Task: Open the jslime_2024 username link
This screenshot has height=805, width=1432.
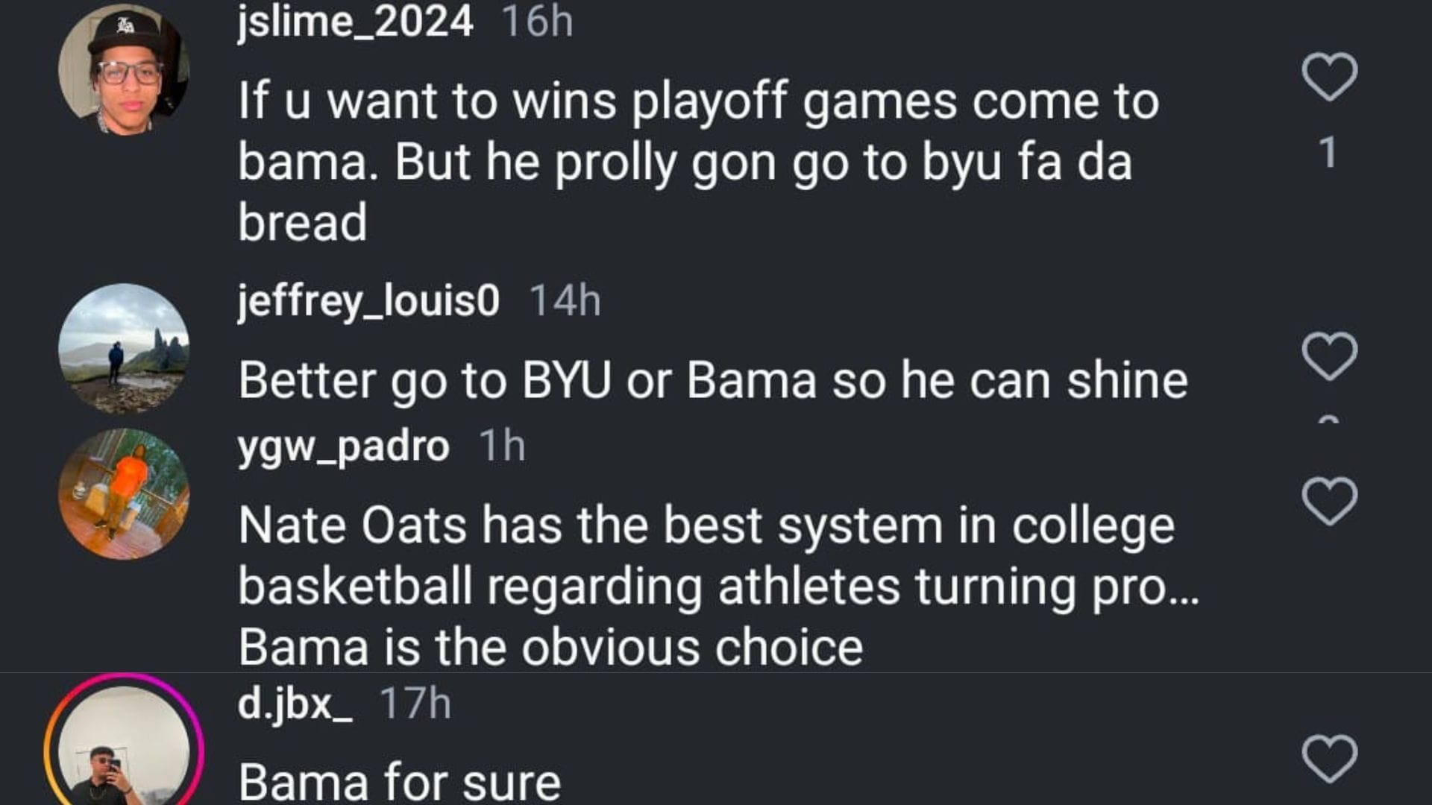Action: pyautogui.click(x=355, y=21)
